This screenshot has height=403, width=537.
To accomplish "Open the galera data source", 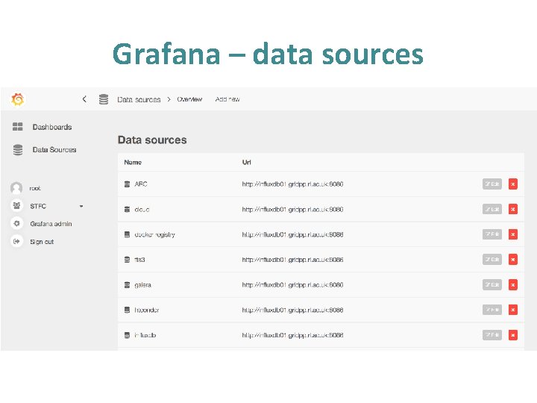I will point(142,285).
